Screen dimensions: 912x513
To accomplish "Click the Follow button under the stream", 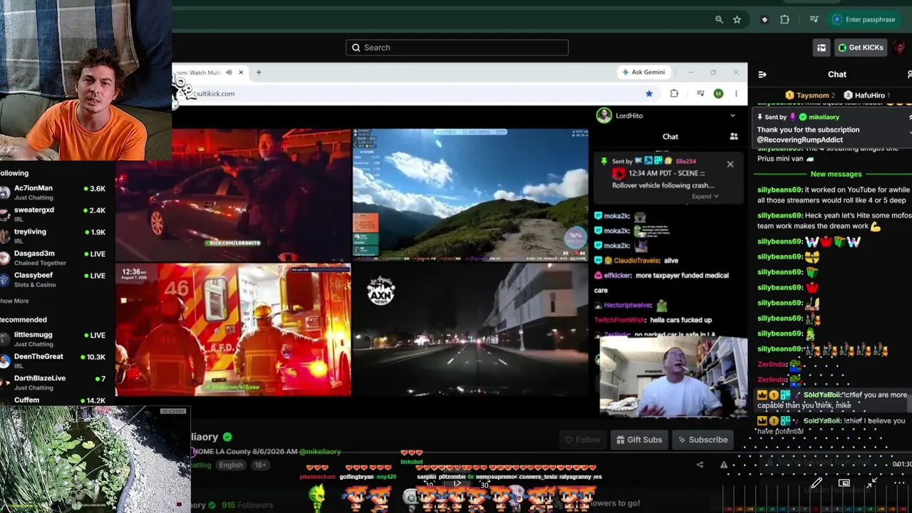I will (582, 440).
